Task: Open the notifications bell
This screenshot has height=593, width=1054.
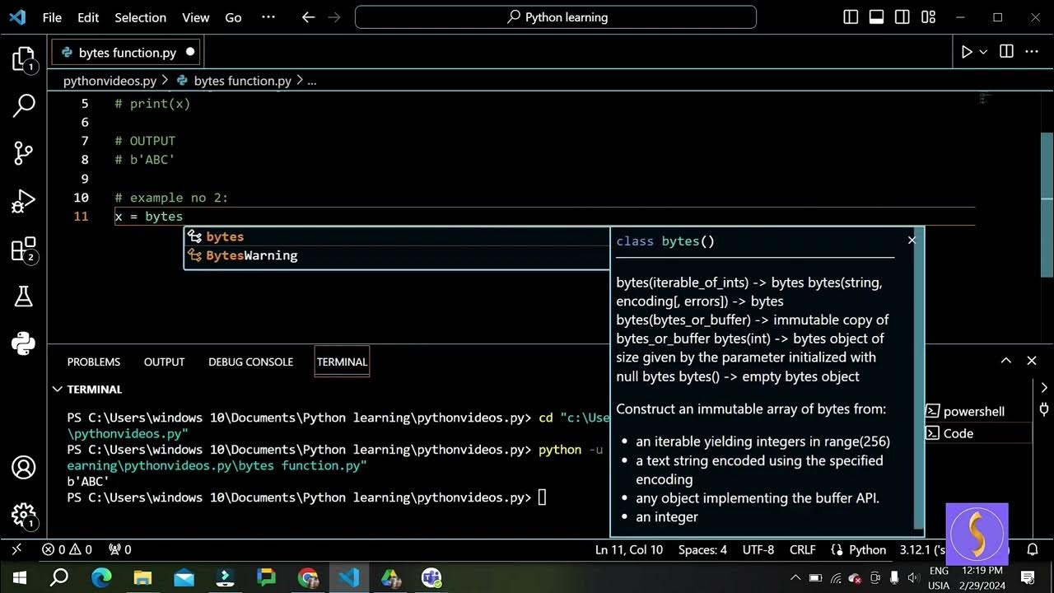Action: click(x=1031, y=549)
